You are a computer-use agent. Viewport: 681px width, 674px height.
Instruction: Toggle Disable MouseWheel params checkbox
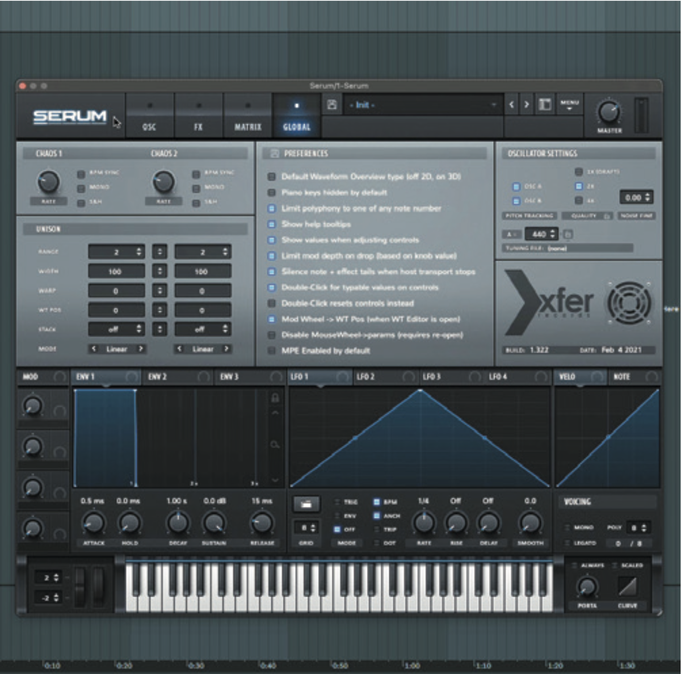click(x=272, y=335)
